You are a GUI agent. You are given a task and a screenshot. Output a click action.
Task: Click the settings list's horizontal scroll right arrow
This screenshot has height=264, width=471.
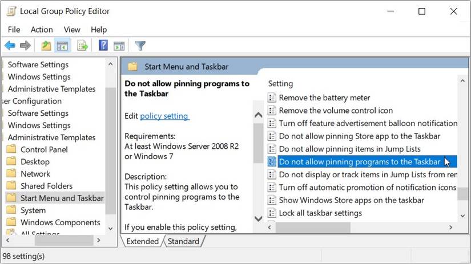coord(450,227)
